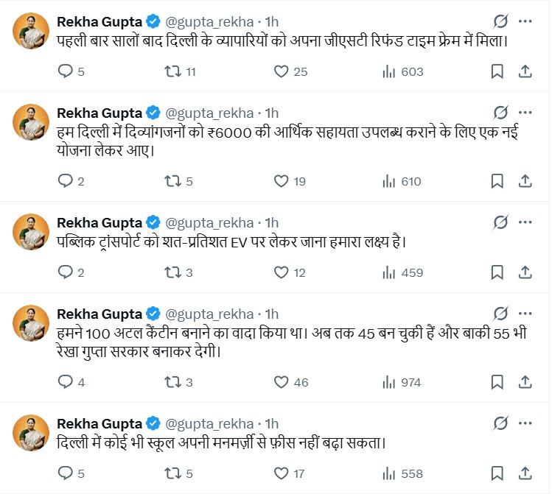The image size is (552, 494).
Task: Open more options on the divyangjan scheme tweet
Action: coord(525,113)
